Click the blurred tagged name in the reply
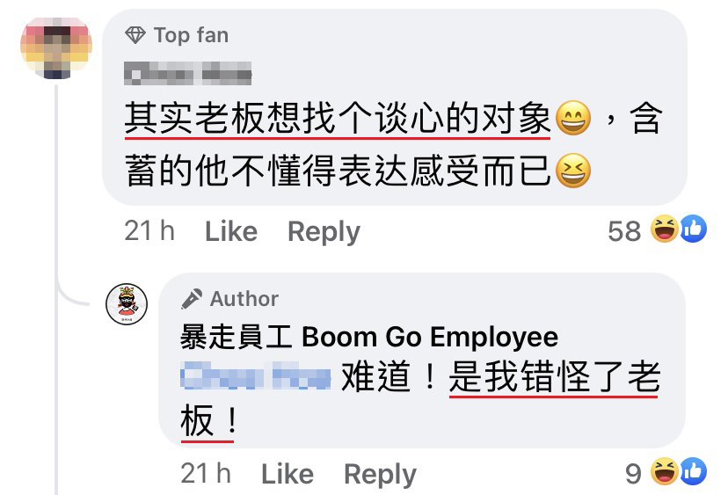Screen dimensions: 728x495 click(x=255, y=375)
